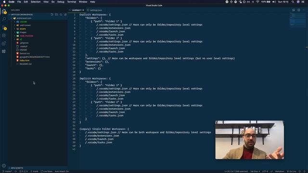This screenshot has width=308, height=173.
Task: Click the notifications bell in status bar
Action: coord(305,171)
